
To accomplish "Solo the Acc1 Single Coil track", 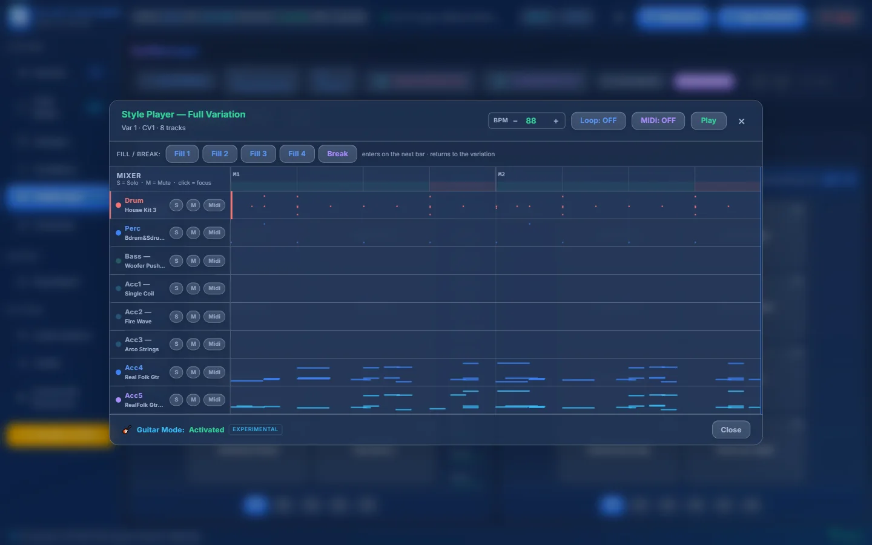I will (x=176, y=288).
